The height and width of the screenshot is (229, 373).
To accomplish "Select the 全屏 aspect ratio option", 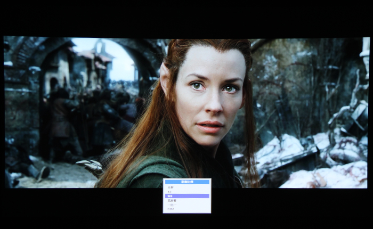I will click(x=171, y=187).
